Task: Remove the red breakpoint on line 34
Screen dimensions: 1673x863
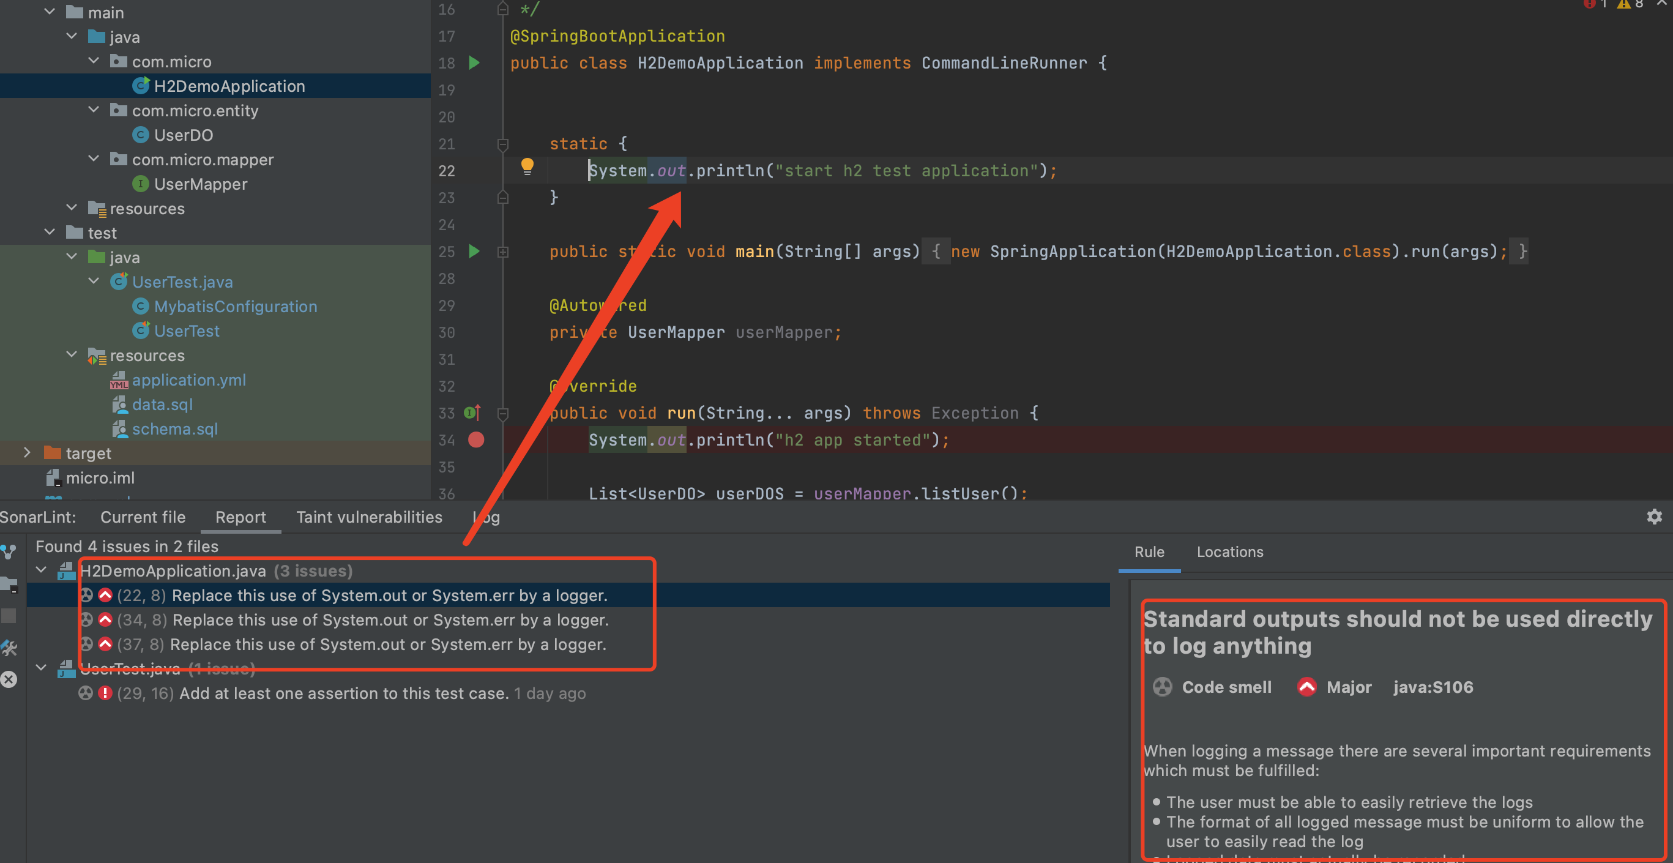Action: click(476, 440)
